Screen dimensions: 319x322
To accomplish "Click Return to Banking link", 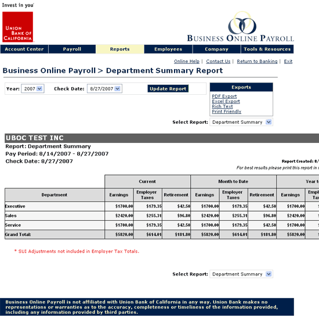I will pos(257,61).
